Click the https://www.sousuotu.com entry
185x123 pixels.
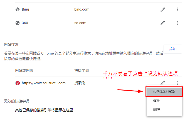44,83
